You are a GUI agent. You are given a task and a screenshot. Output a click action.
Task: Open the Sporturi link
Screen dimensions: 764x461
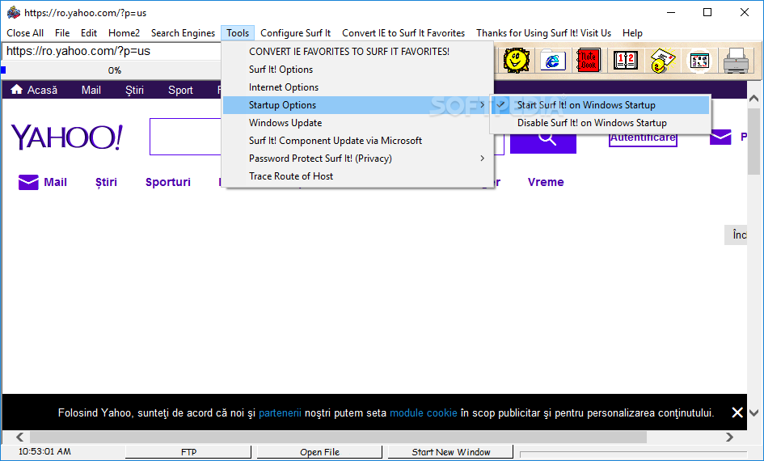coord(168,182)
